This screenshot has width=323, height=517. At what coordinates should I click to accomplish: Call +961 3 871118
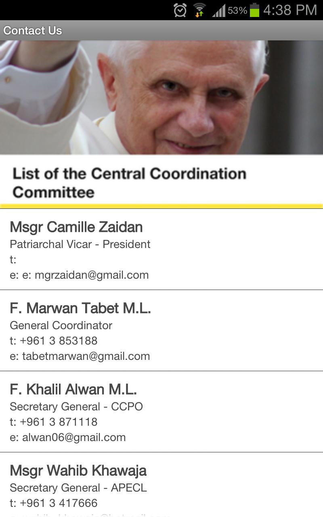tap(59, 422)
